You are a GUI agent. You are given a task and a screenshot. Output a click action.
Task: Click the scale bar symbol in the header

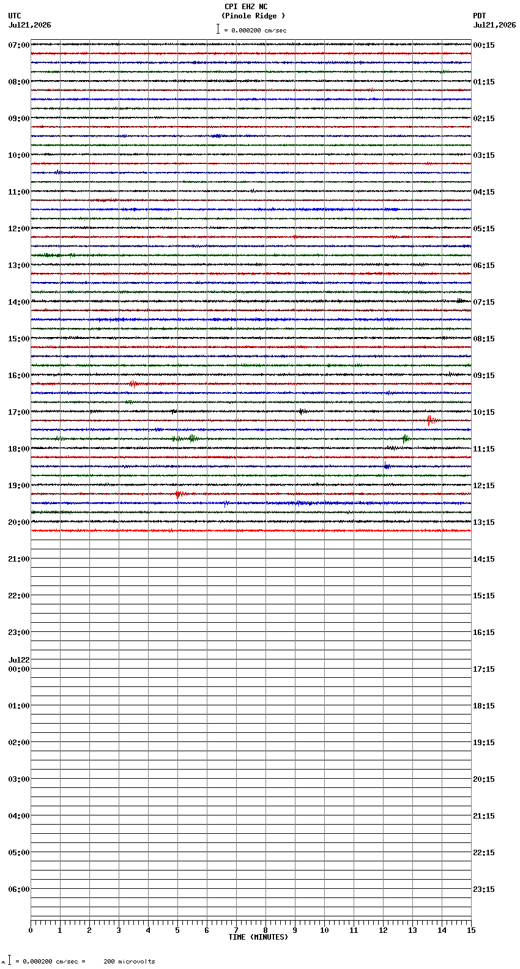218,29
